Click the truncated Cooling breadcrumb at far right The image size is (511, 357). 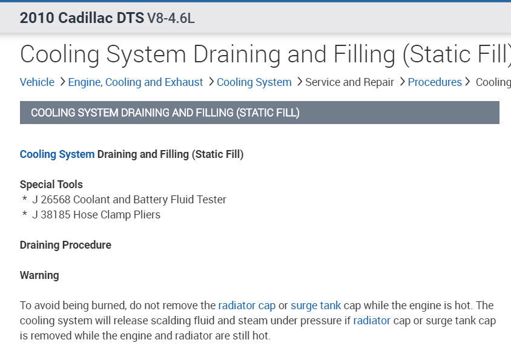pyautogui.click(x=493, y=82)
